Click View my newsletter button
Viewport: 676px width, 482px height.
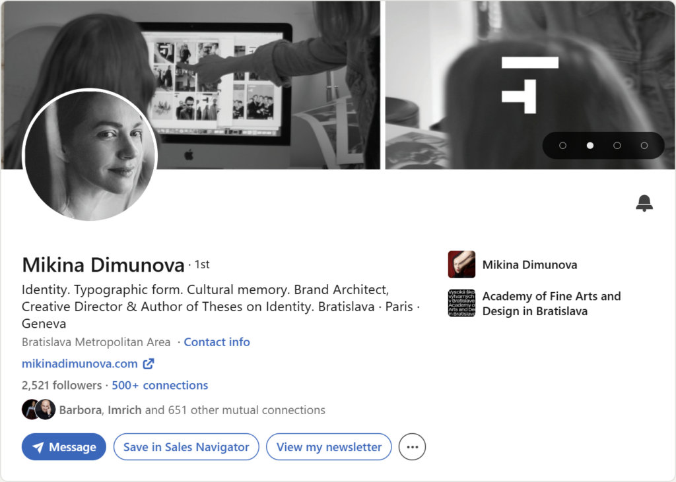point(329,446)
